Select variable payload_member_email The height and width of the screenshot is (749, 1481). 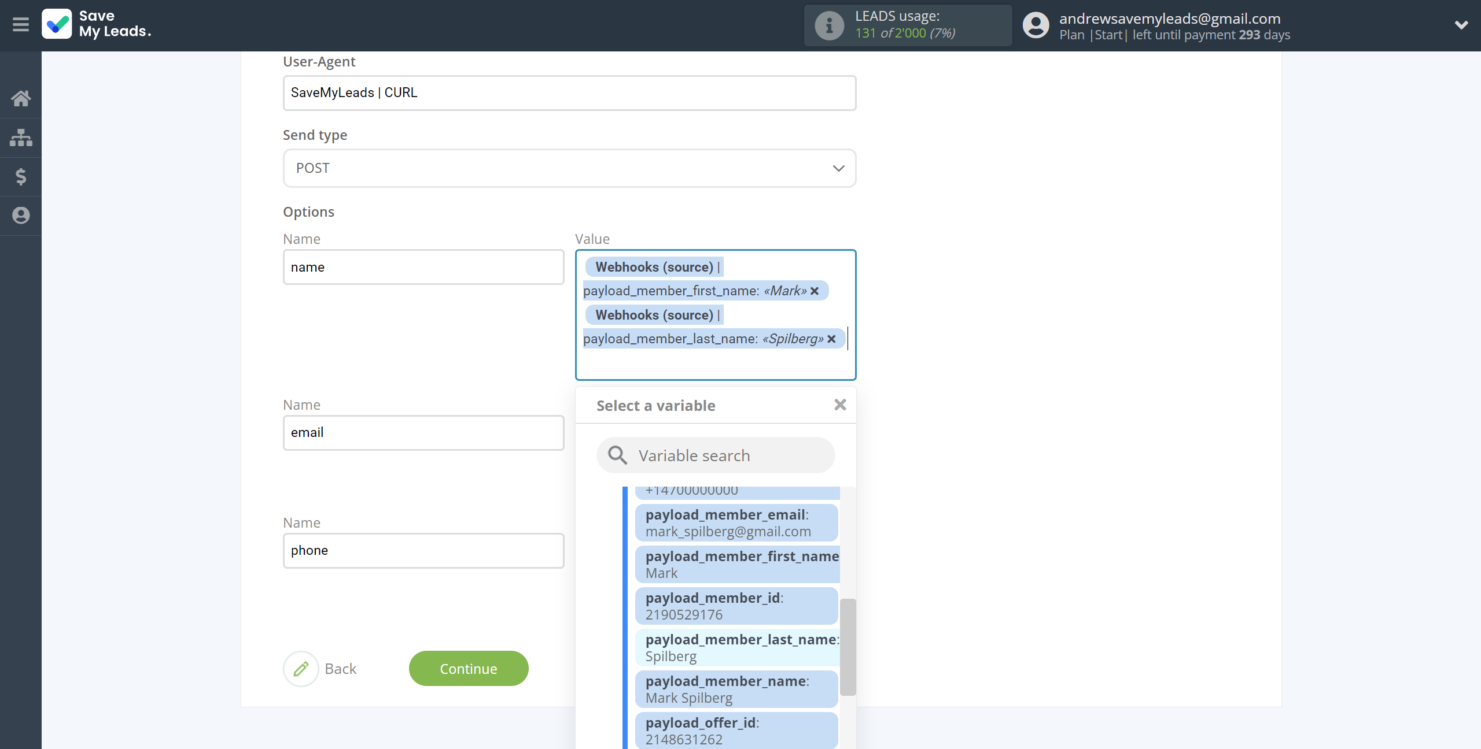click(736, 523)
